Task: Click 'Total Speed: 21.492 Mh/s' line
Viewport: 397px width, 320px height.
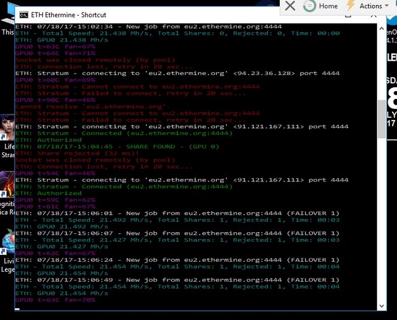Action: point(177,220)
